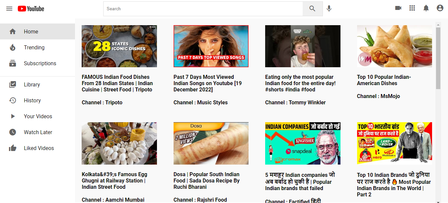Viewport: 448px width, 203px height.
Task: Click the scrollbar up arrow
Action: (x=438, y=25)
